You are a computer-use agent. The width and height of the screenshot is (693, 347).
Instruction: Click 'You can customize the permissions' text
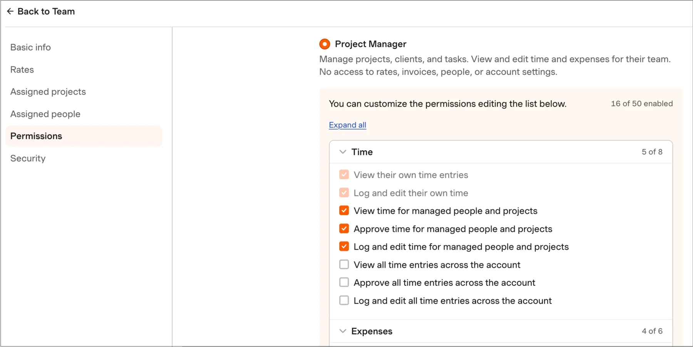(447, 104)
